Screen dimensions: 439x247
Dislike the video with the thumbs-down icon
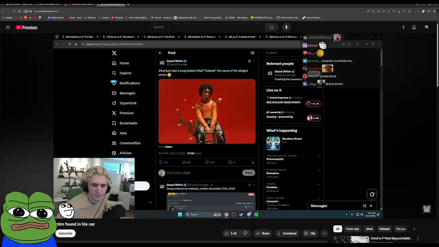point(245,233)
